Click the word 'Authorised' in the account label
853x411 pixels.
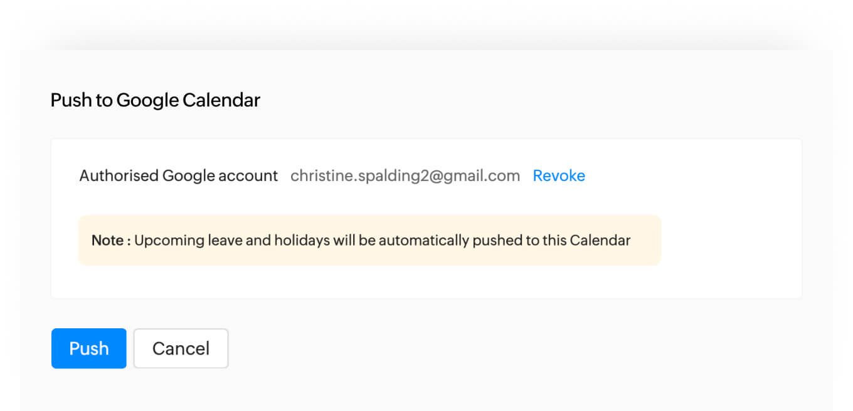click(119, 176)
